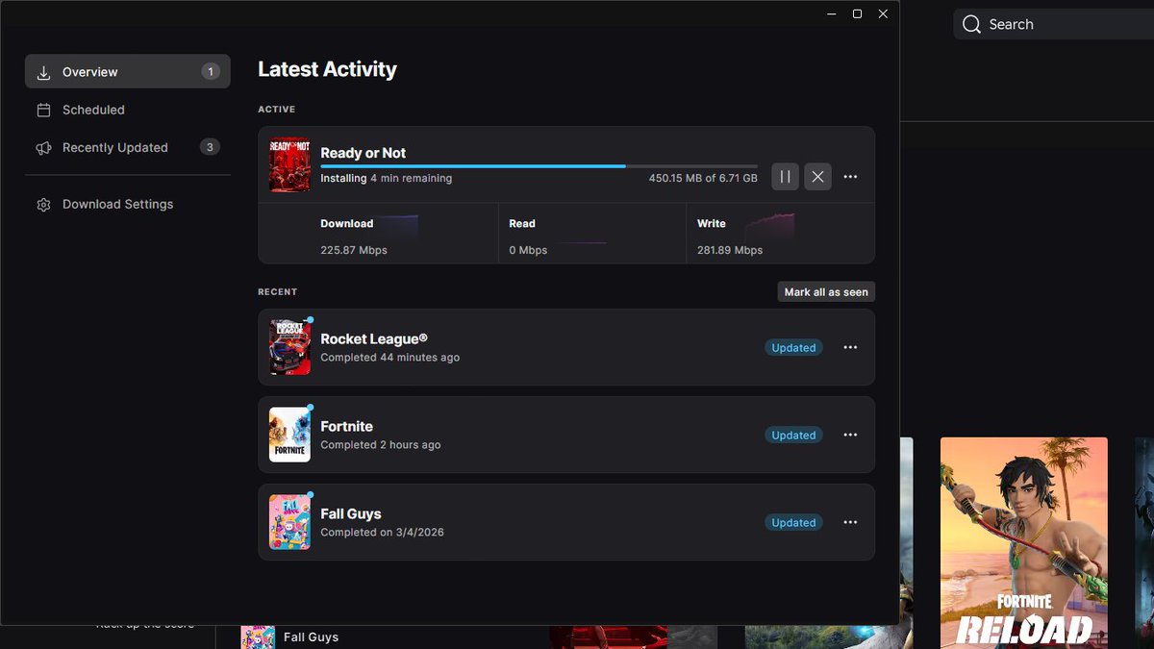
Task: Click the Download Settings gear icon
Action: click(x=43, y=205)
